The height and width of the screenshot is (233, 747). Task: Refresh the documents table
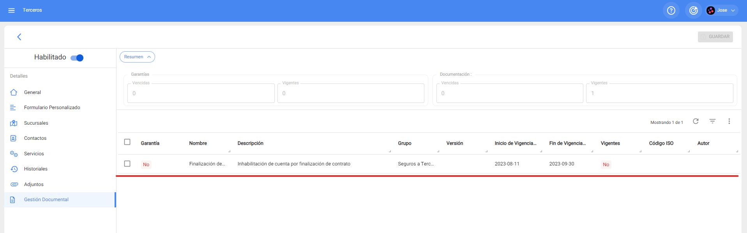[x=696, y=122]
